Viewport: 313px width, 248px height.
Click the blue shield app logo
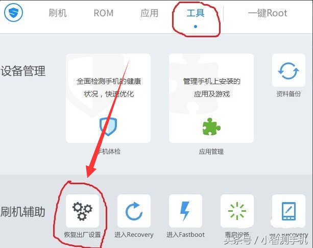coord(14,12)
